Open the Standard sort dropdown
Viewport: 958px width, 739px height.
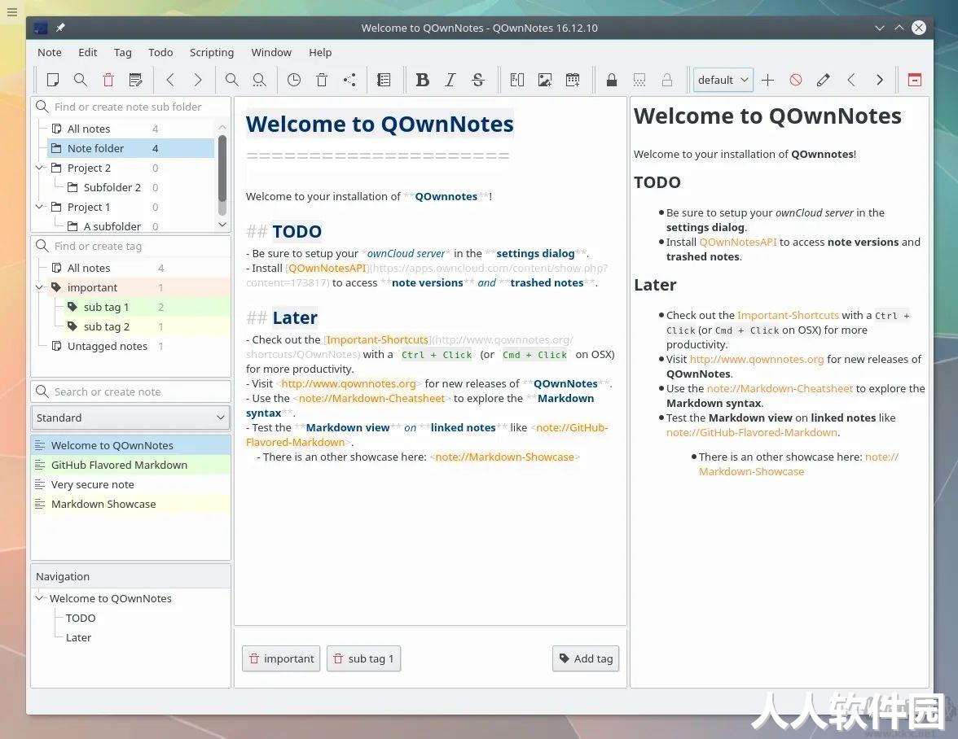[130, 418]
